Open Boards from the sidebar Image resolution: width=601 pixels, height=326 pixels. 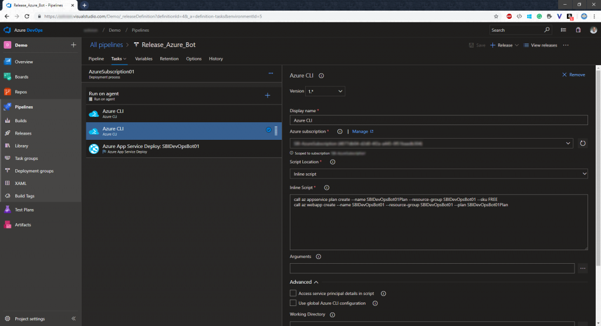point(22,77)
